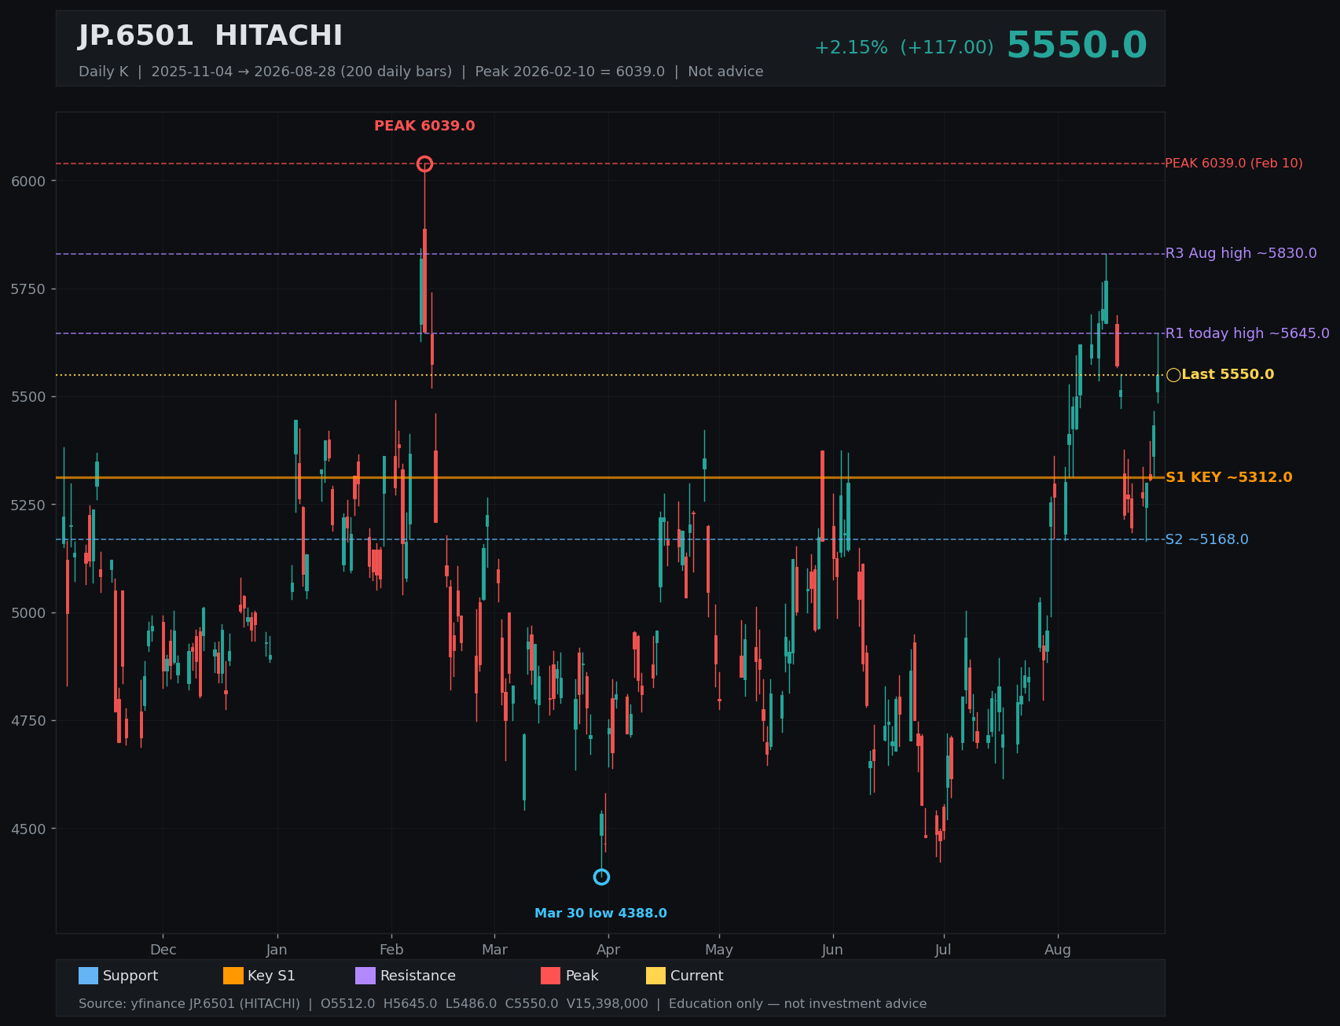Click the Jun x-axis month label
1340x1026 pixels.
tap(832, 950)
